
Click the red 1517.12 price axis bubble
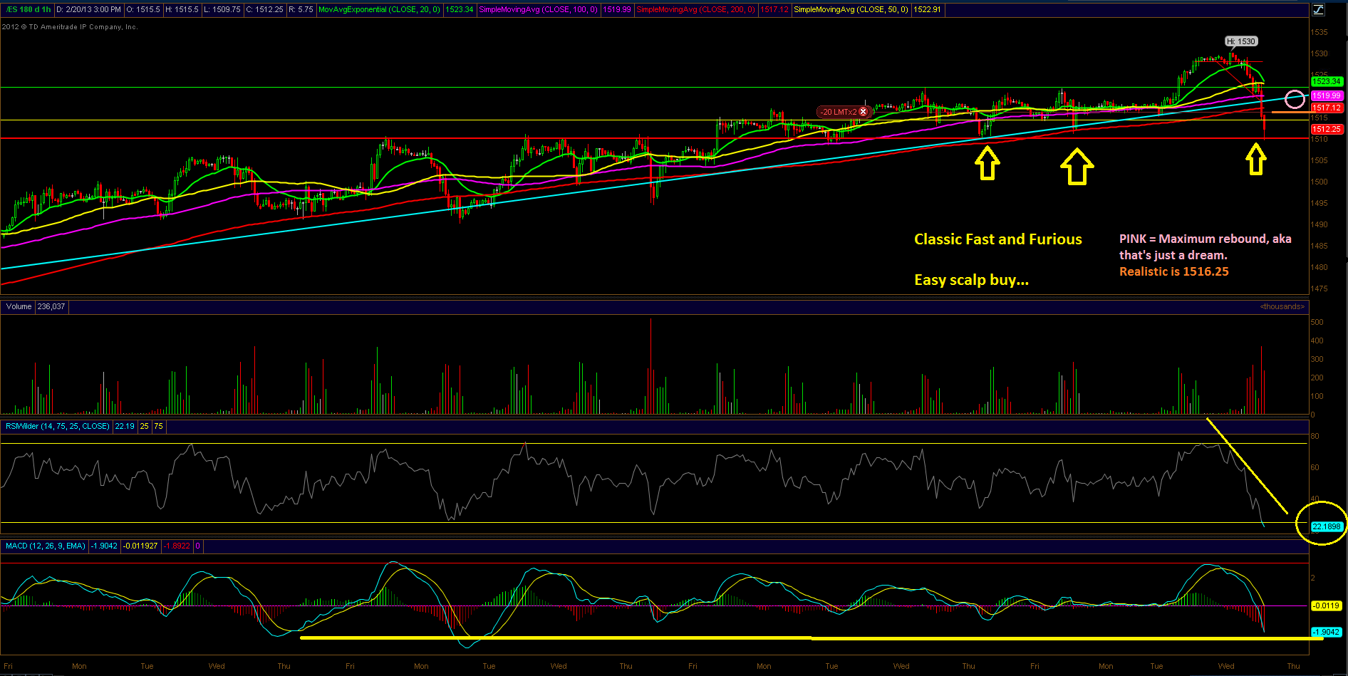1327,108
